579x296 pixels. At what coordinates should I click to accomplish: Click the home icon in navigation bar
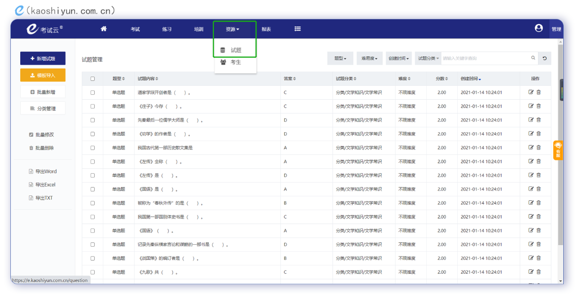click(x=103, y=29)
